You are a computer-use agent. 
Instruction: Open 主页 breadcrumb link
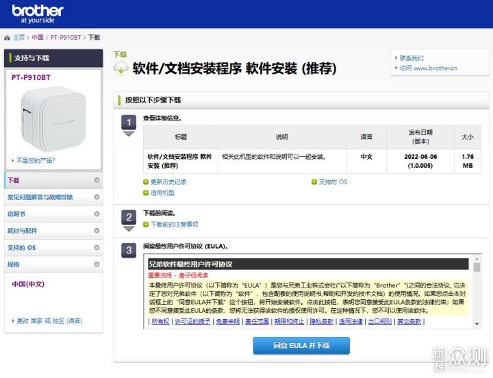tap(18, 38)
